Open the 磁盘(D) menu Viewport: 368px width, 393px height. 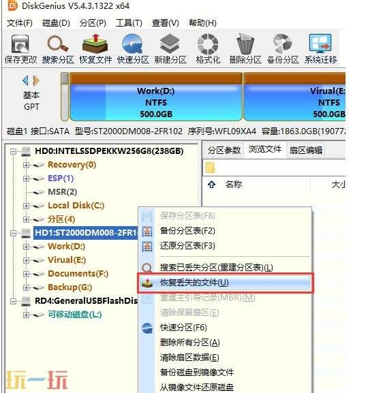(56, 23)
